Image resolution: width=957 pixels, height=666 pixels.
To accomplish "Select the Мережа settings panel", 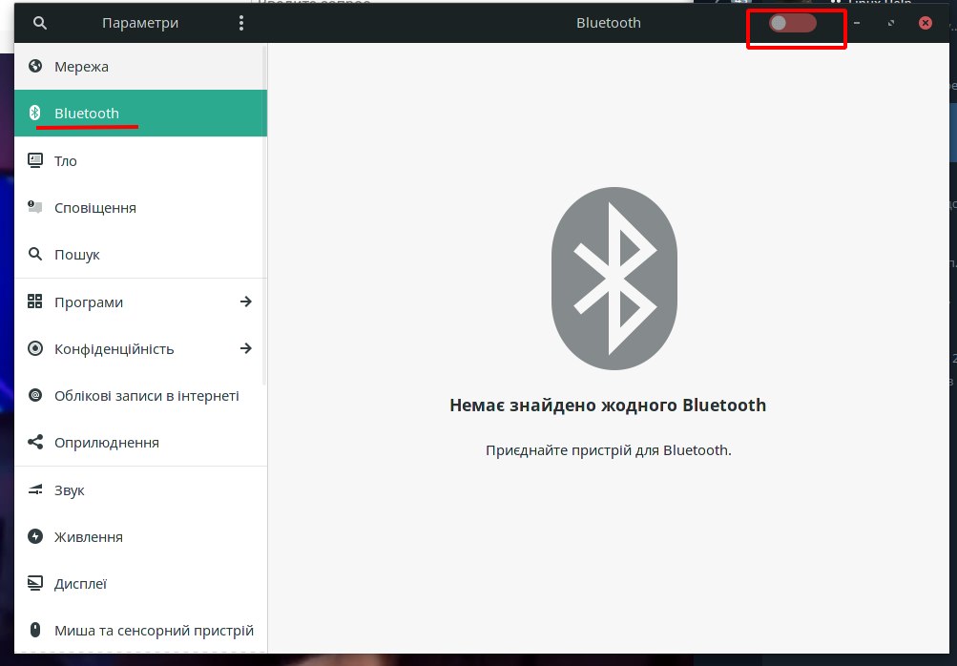I will [x=140, y=67].
